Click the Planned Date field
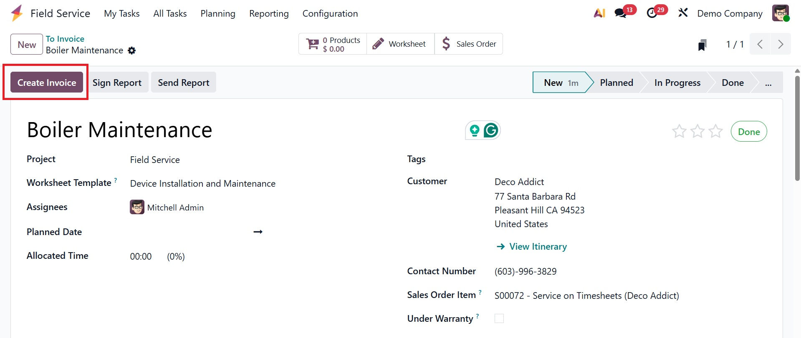This screenshot has width=801, height=338. (x=188, y=232)
